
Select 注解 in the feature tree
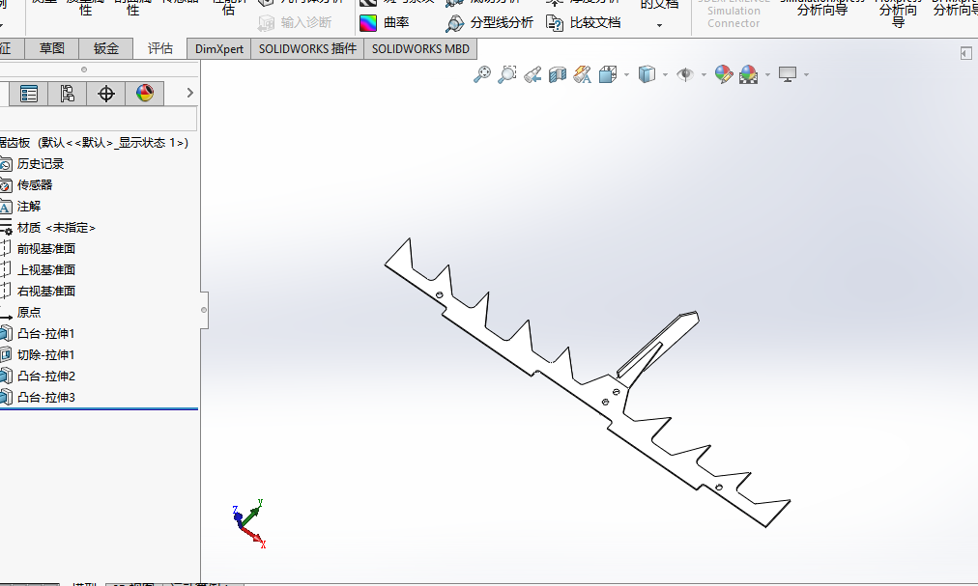coord(29,207)
